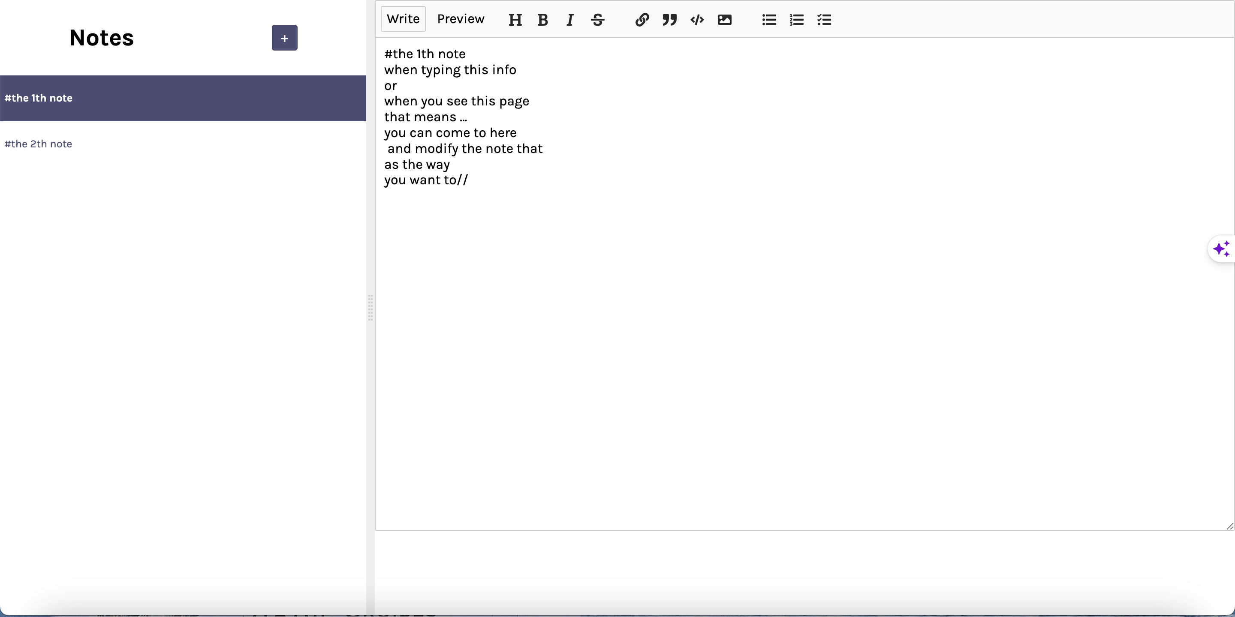This screenshot has width=1235, height=617.
Task: Click the Header formatting icon
Action: (x=515, y=20)
